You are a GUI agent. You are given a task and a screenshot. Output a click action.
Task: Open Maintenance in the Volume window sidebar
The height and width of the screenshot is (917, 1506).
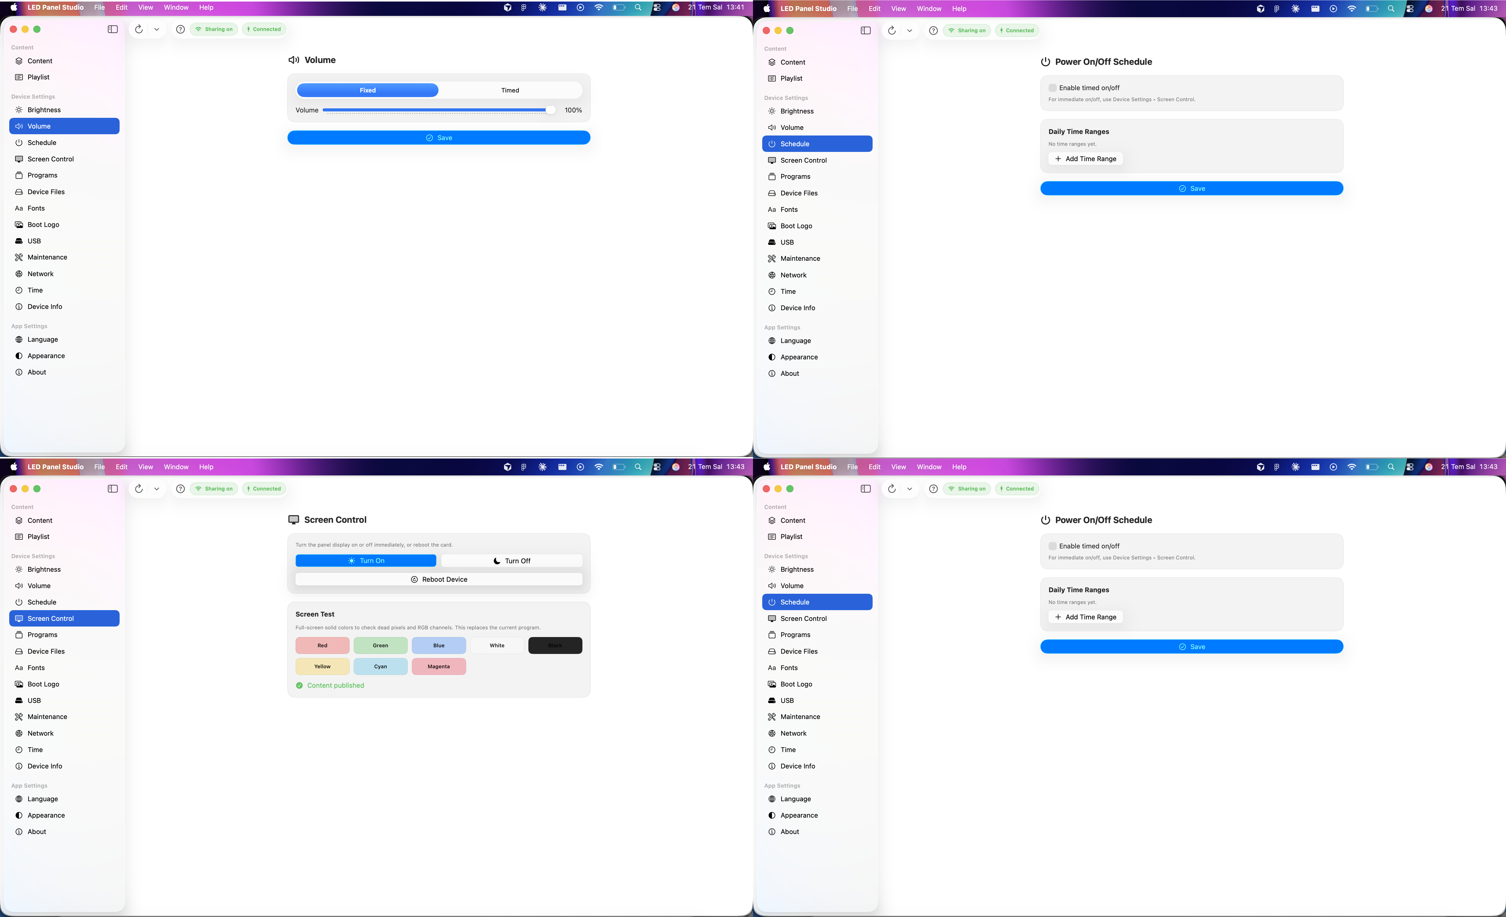click(64, 257)
